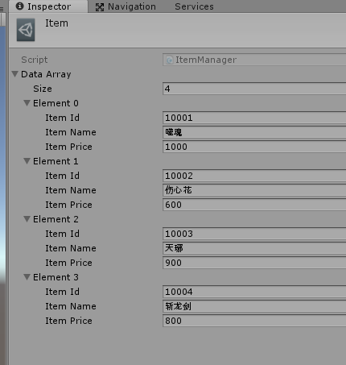Collapse the Data Array foldout
The image size is (346, 365).
(x=15, y=73)
